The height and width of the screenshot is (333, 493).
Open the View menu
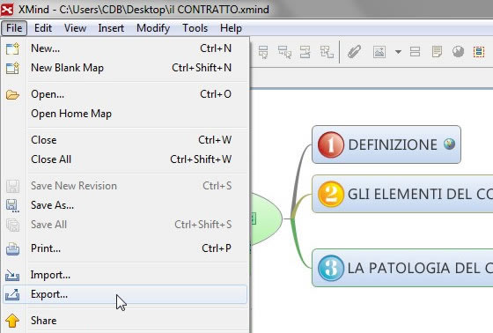tap(75, 28)
